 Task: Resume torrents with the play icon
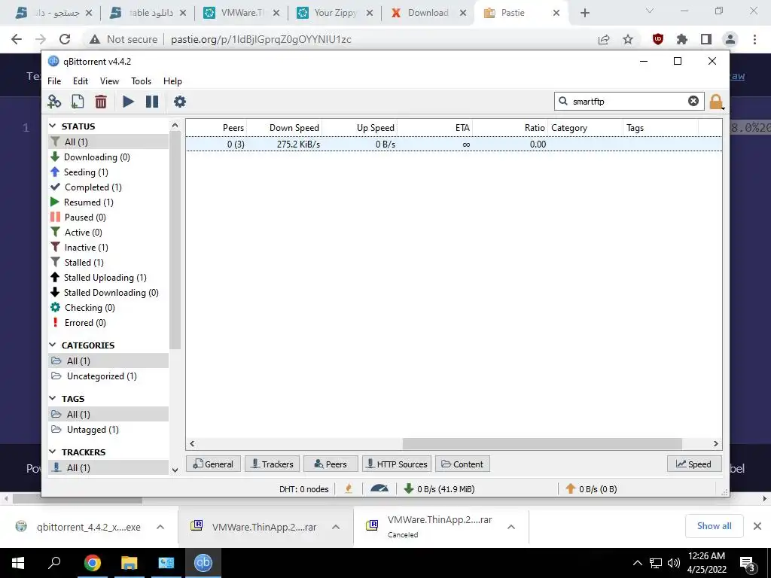tap(128, 102)
